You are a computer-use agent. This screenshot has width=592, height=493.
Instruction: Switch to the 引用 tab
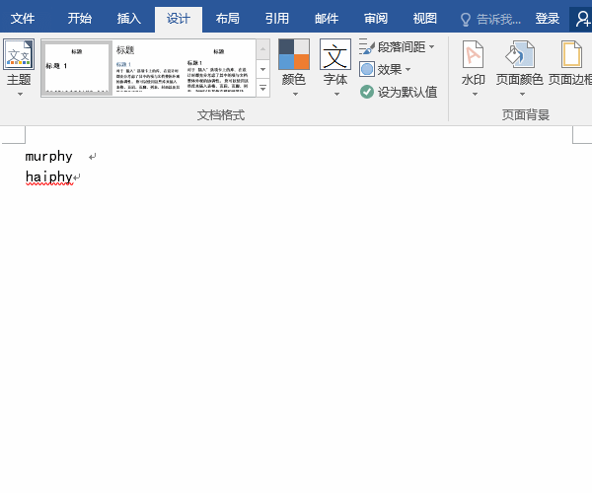pos(277,19)
